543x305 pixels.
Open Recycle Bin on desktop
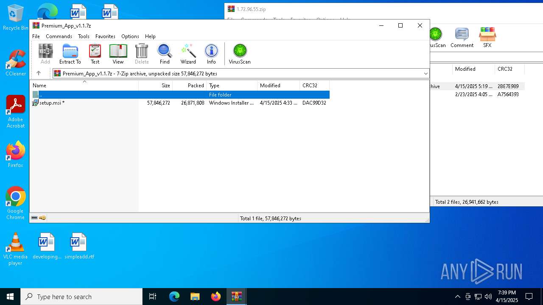tap(16, 17)
